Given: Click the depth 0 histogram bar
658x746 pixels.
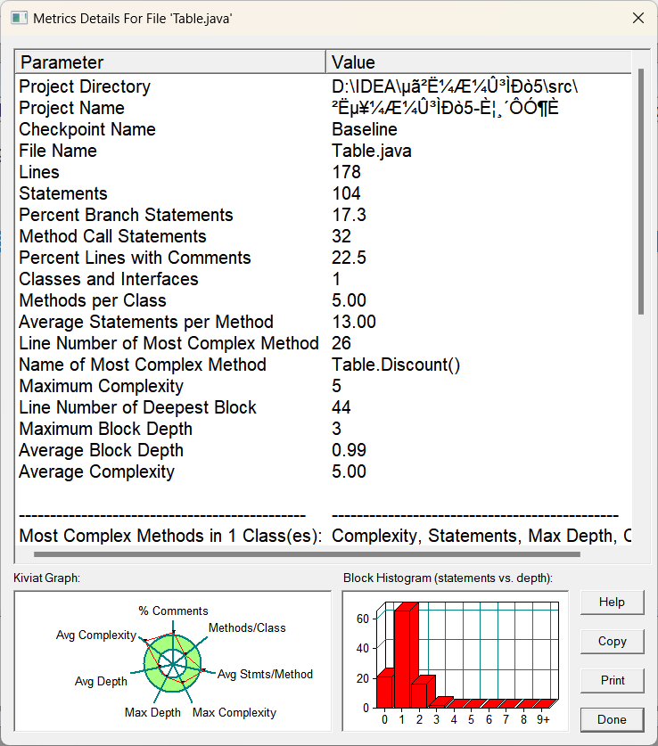Looking at the screenshot, I should 385,689.
